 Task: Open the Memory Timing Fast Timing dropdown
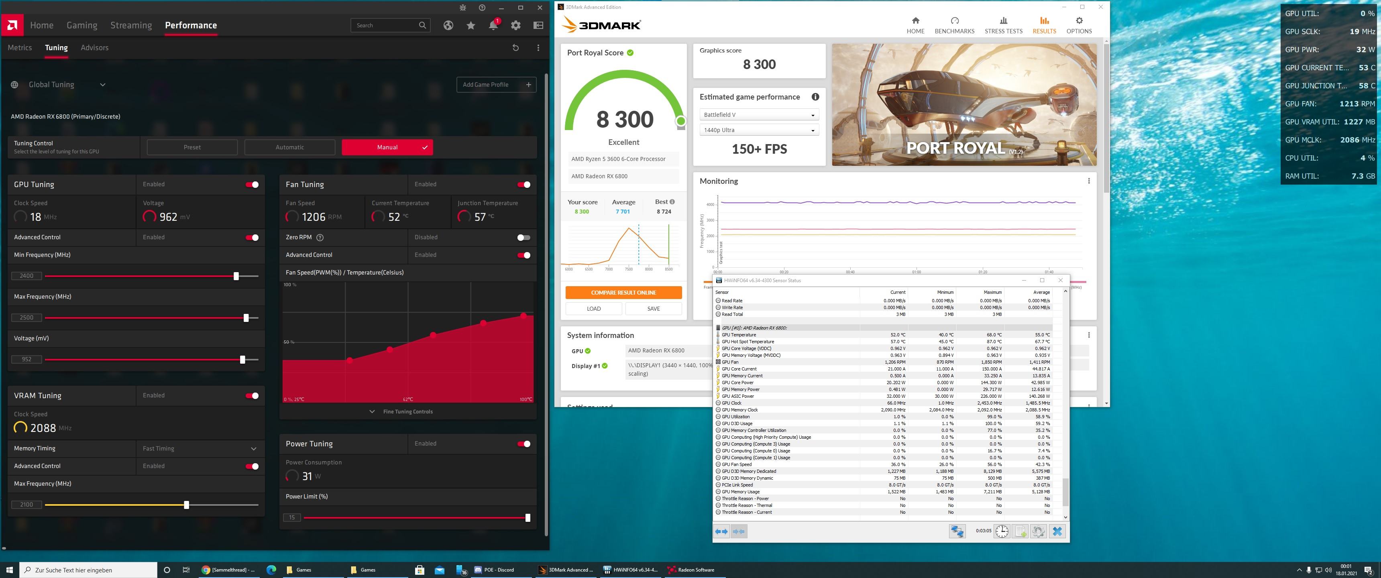pos(200,448)
